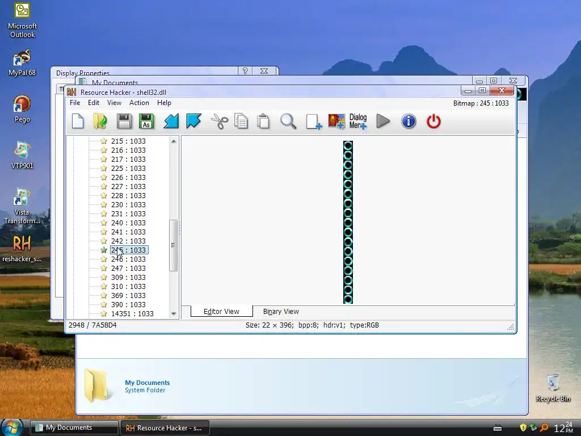Click the Add image resource icon
The image size is (581, 436).
pos(336,121)
